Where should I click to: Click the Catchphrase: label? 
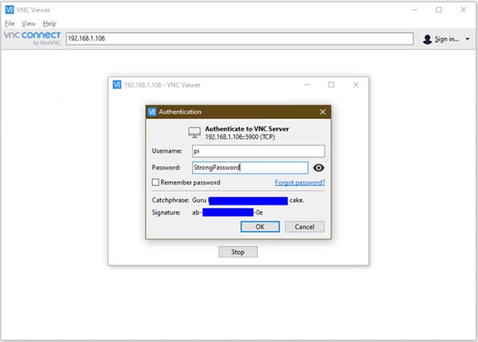click(170, 200)
